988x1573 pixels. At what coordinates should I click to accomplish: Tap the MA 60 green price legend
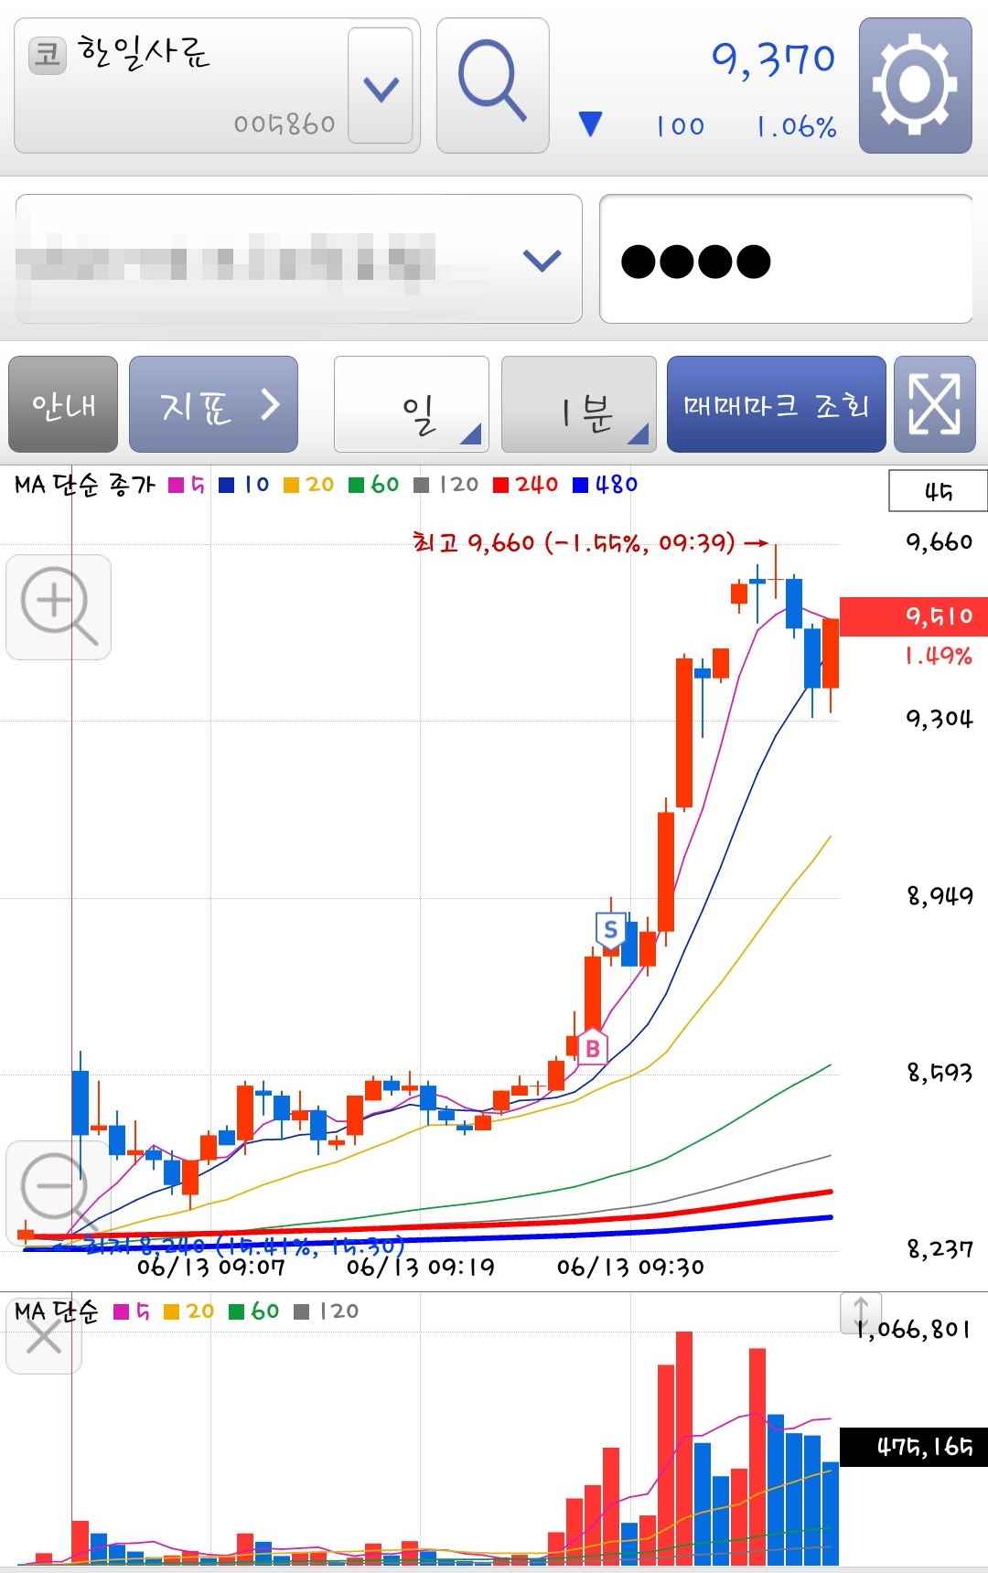(x=374, y=485)
